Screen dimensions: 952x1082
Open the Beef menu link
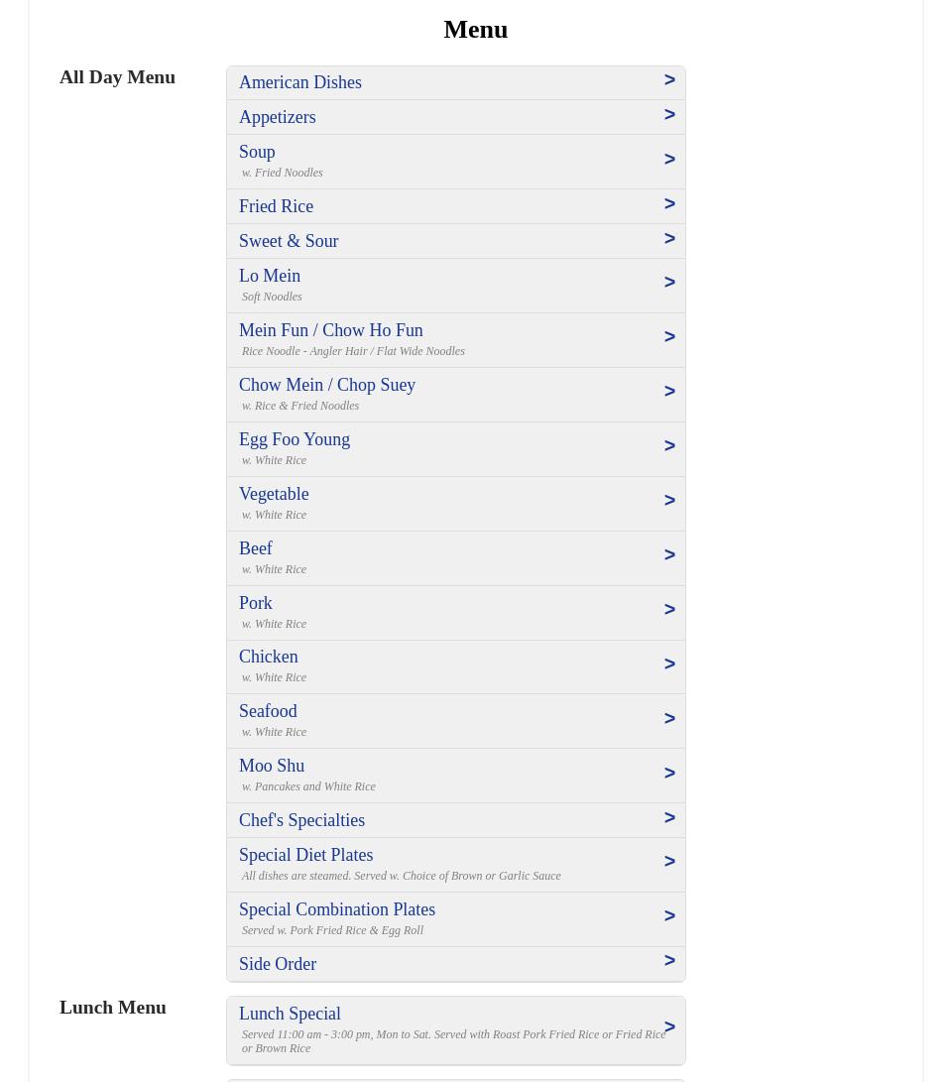[x=255, y=548]
